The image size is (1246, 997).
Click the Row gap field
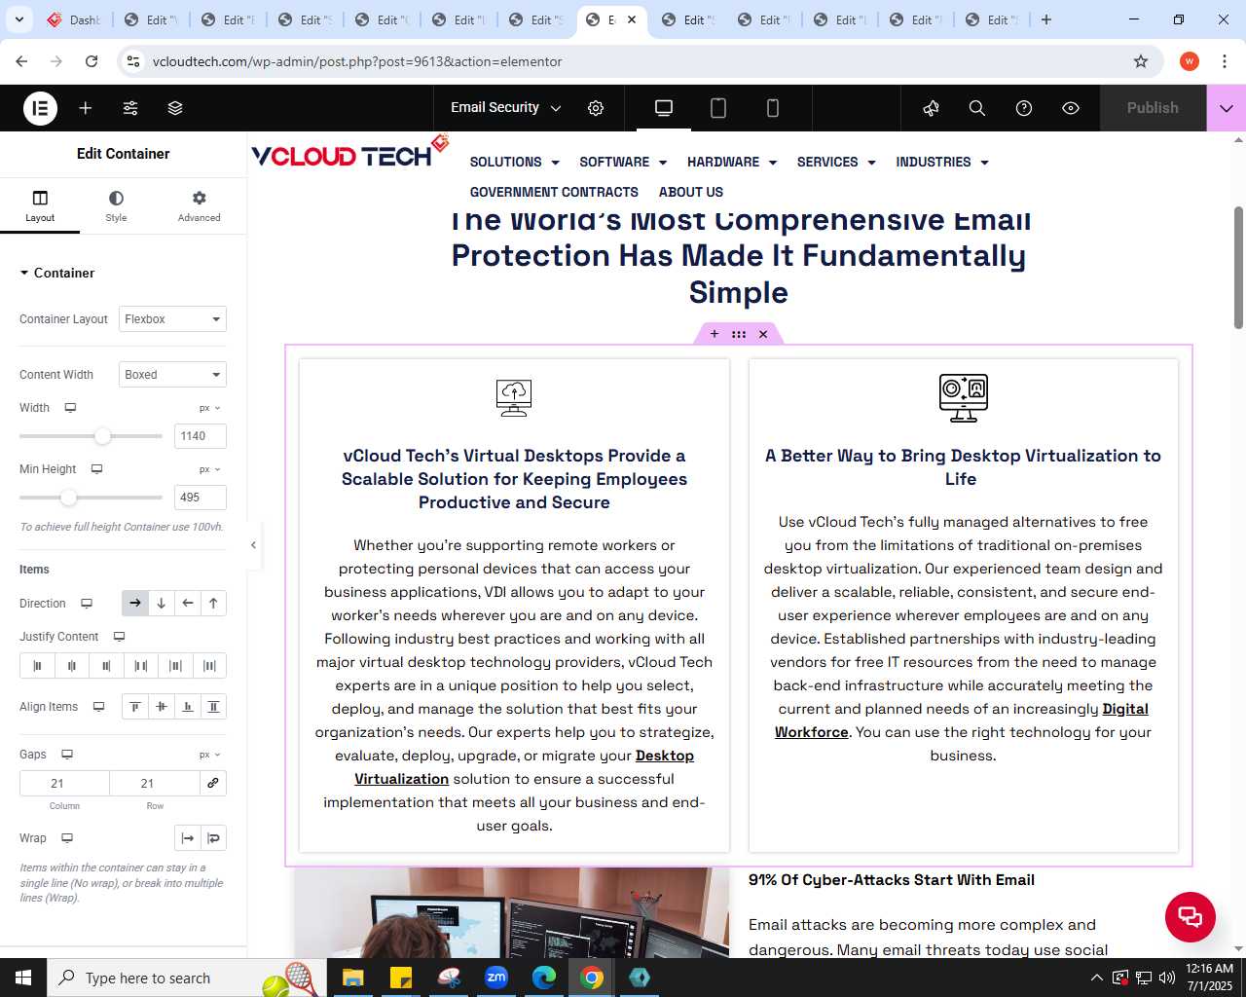[155, 783]
